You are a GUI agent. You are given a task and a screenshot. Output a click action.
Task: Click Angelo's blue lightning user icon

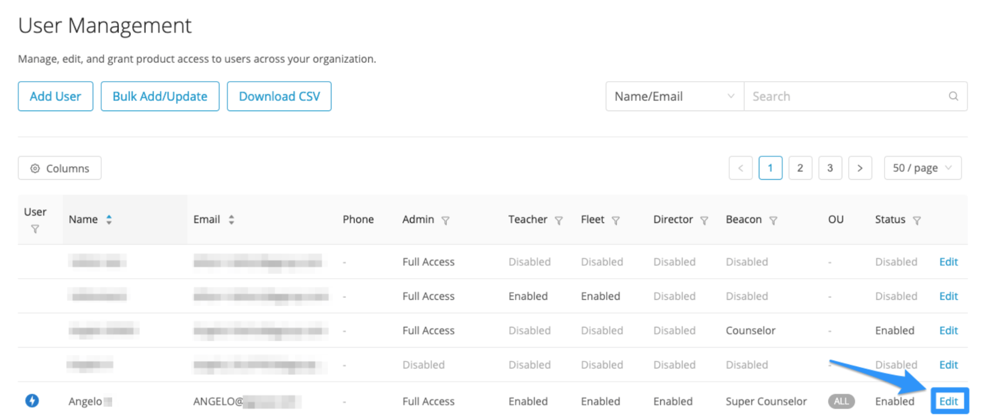click(x=32, y=401)
